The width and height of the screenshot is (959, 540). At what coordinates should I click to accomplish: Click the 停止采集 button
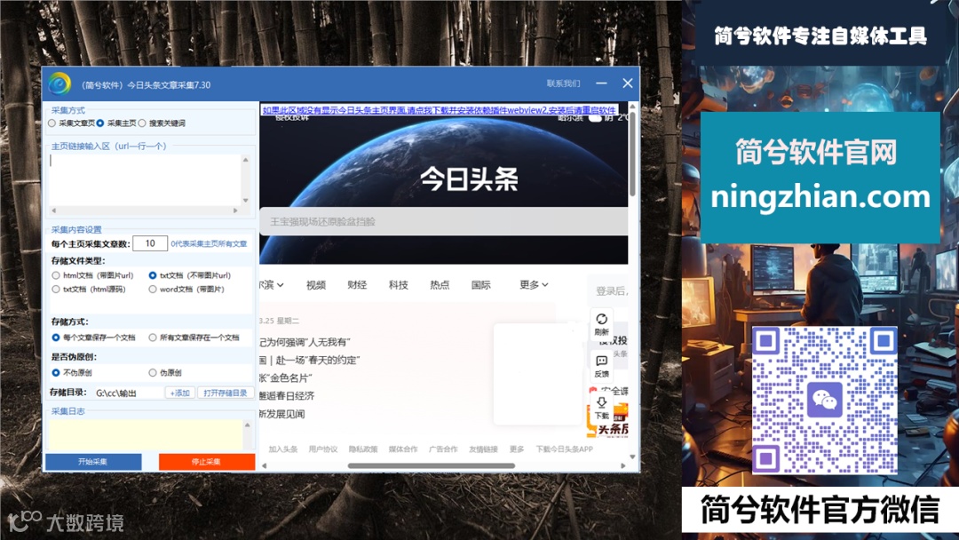coord(207,462)
